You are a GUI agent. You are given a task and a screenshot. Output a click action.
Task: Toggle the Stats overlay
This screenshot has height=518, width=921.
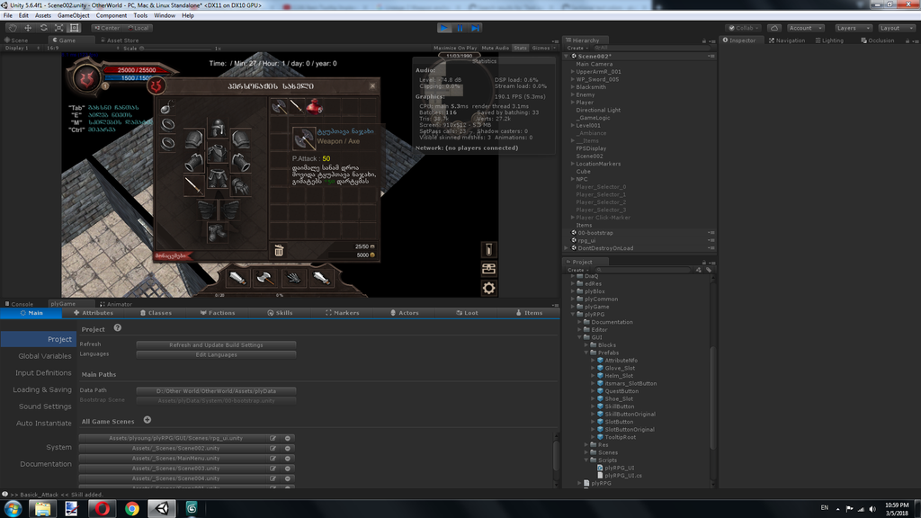[x=521, y=49]
